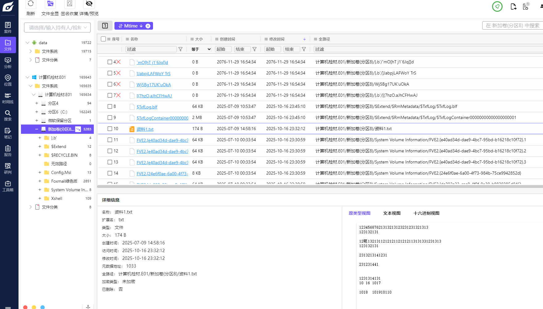543x309 pixels.
Task: Click the 刷新 refresh toolbar icon
Action: click(x=31, y=4)
